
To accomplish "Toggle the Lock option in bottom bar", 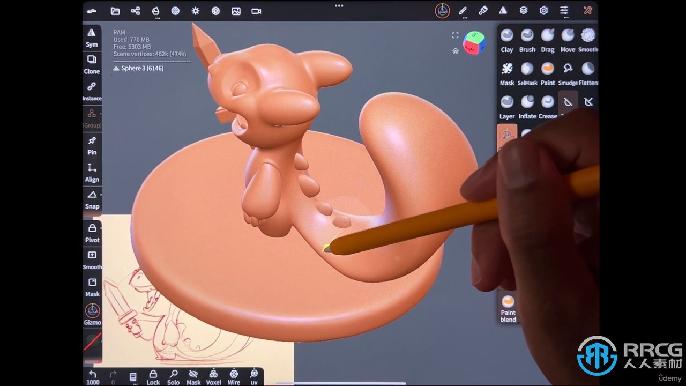I will [x=153, y=377].
